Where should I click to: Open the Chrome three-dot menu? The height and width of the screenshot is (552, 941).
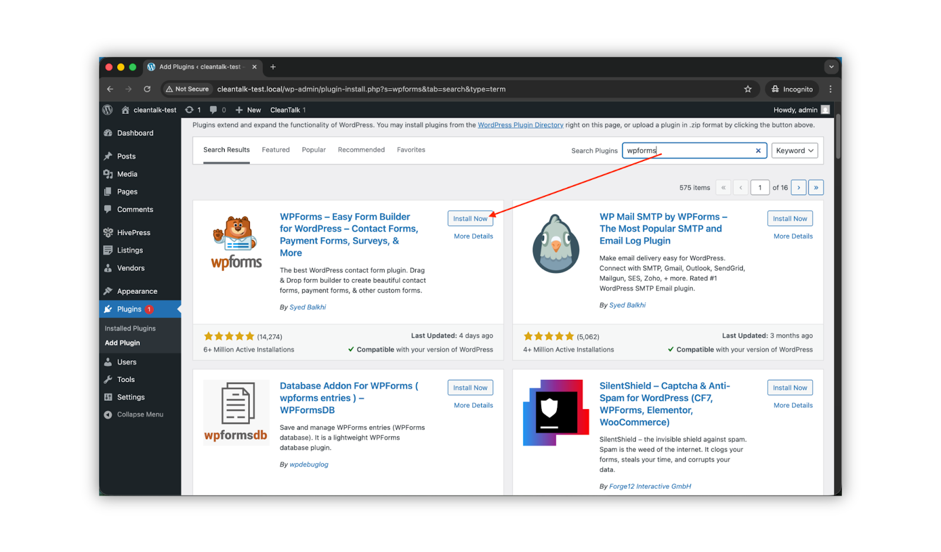click(x=830, y=89)
